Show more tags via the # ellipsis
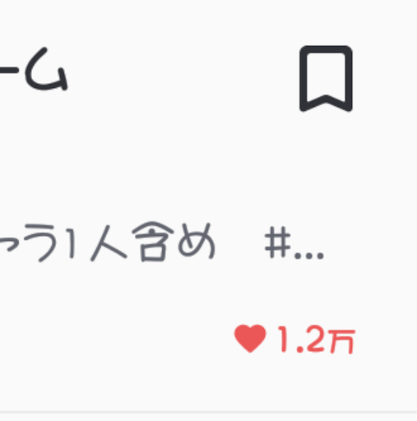 (294, 243)
